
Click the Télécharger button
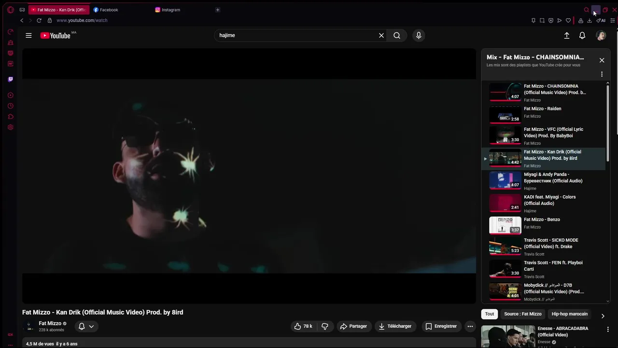395,326
